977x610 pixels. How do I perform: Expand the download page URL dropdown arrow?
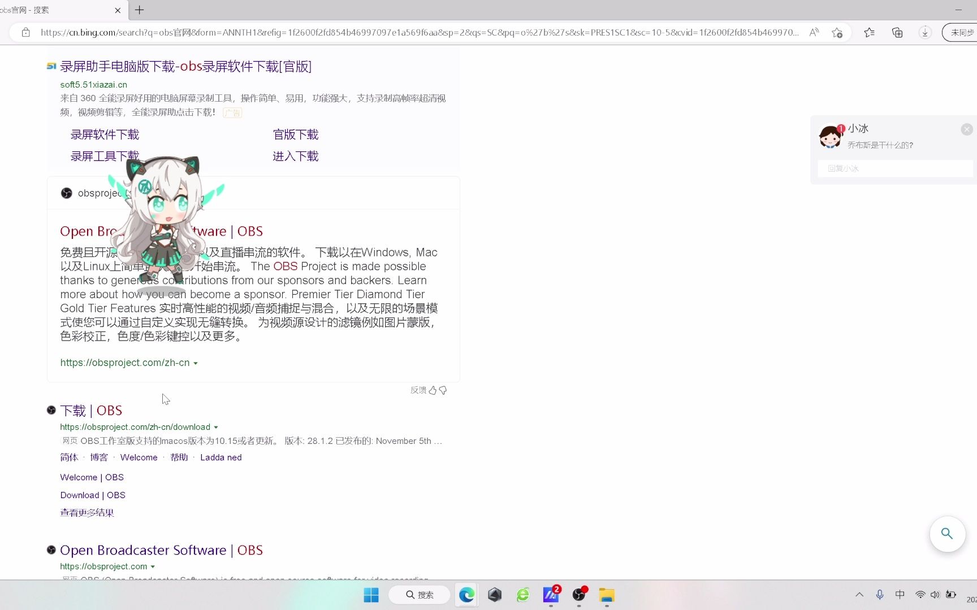217,427
